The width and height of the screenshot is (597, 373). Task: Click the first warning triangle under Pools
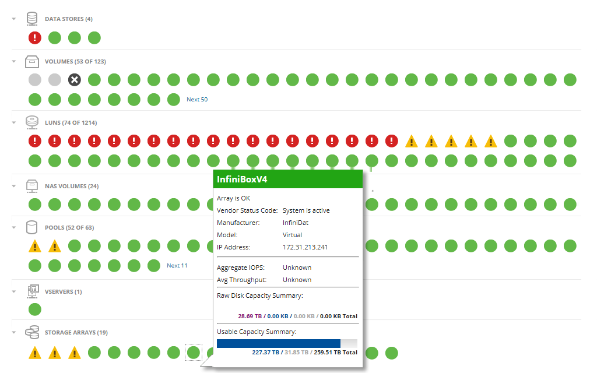(34, 245)
